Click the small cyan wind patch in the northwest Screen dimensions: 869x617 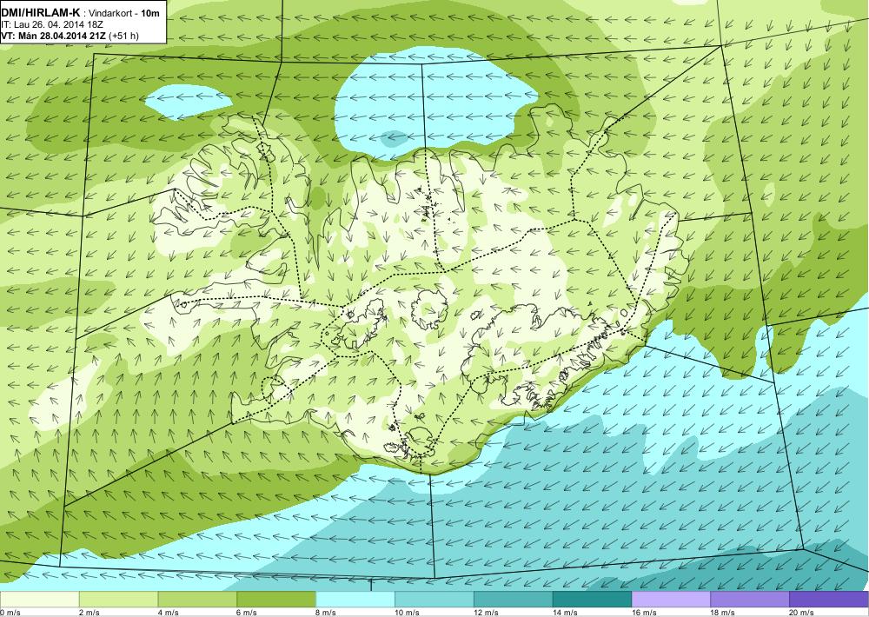[188, 102]
